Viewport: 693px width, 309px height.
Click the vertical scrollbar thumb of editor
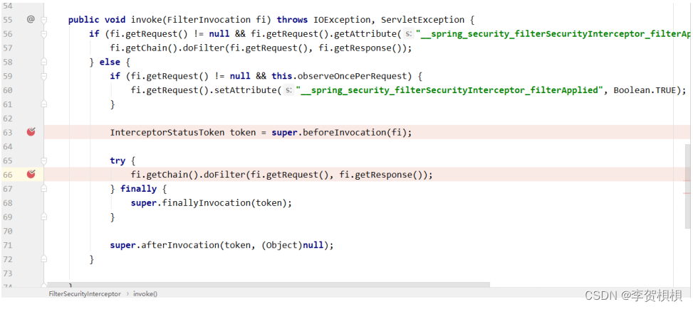tap(688, 185)
